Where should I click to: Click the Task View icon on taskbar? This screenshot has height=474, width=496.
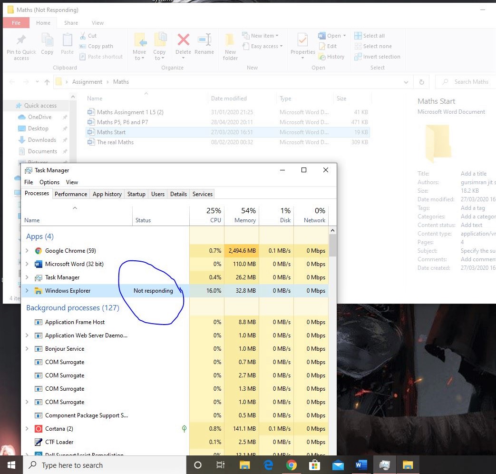221,465
